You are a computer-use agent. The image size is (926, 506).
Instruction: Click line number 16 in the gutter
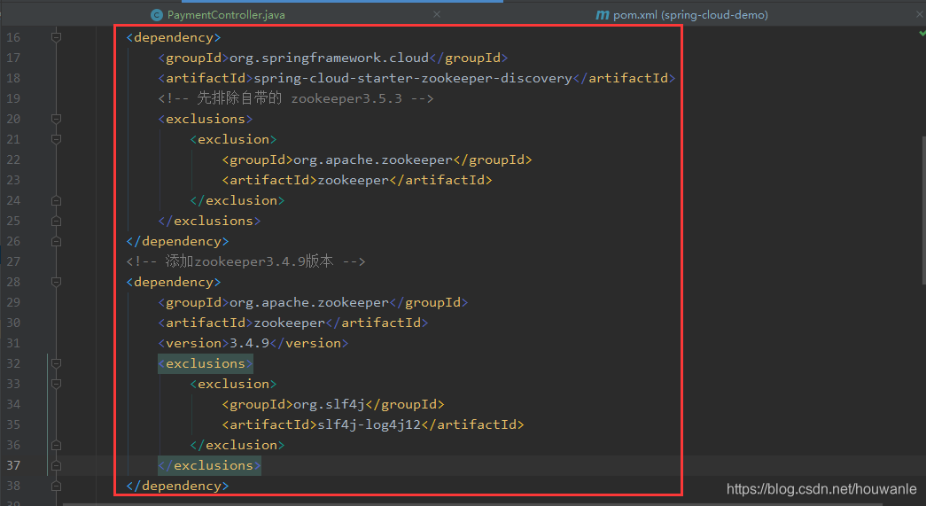[13, 37]
